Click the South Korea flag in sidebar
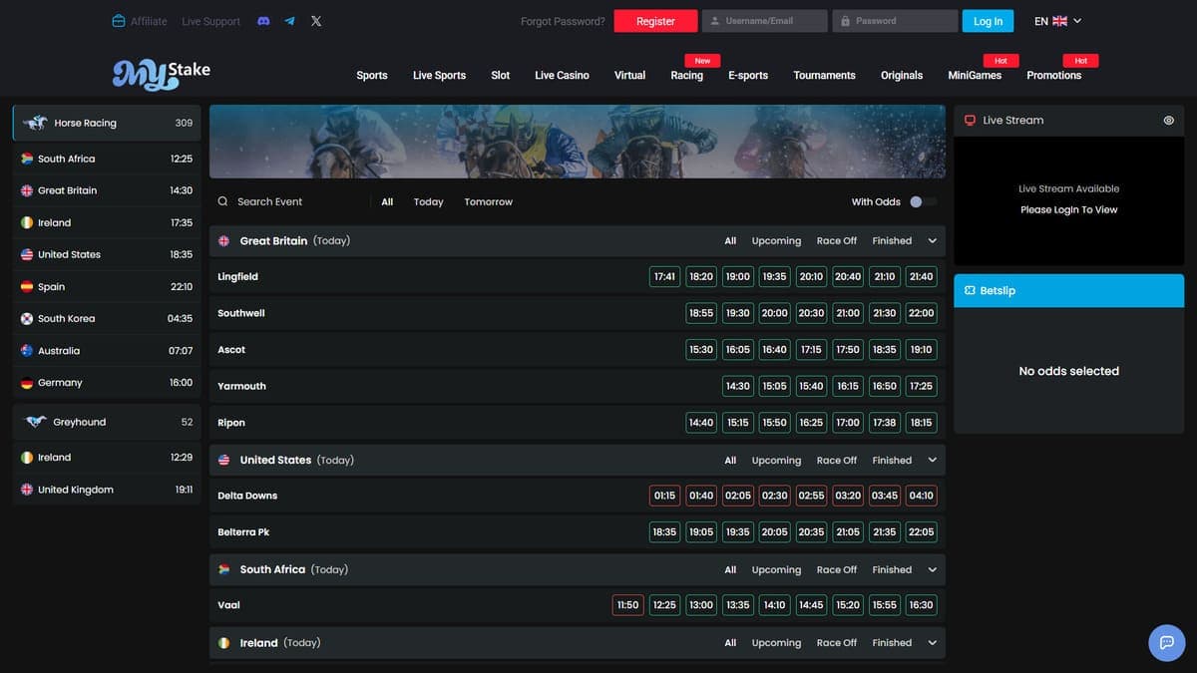The width and height of the screenshot is (1197, 673). (27, 318)
